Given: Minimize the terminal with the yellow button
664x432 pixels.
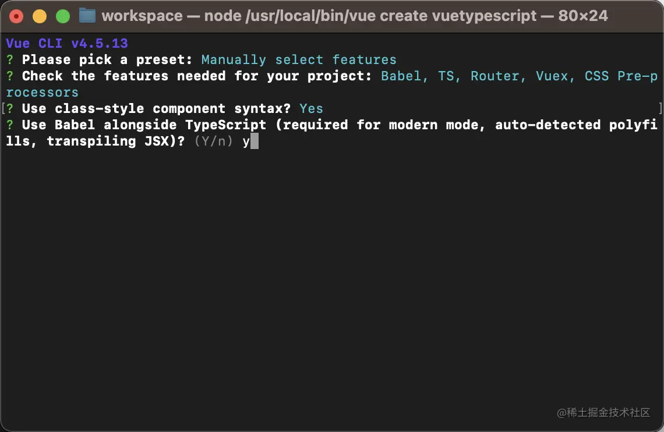Looking at the screenshot, I should coord(40,16).
